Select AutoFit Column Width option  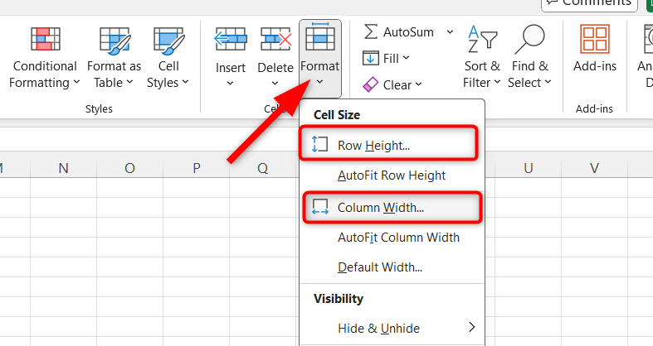pyautogui.click(x=398, y=238)
